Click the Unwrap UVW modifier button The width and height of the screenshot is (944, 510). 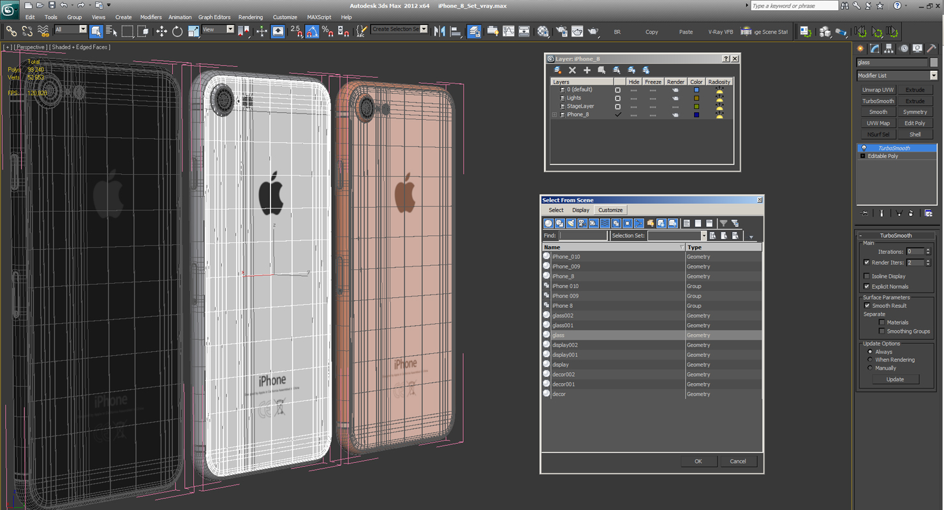click(878, 90)
